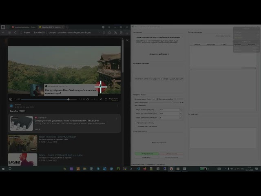Adjust the match threshold slider

[x=164, y=102]
